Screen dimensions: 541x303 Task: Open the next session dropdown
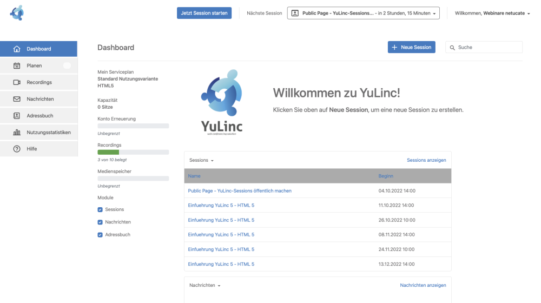coord(364,13)
